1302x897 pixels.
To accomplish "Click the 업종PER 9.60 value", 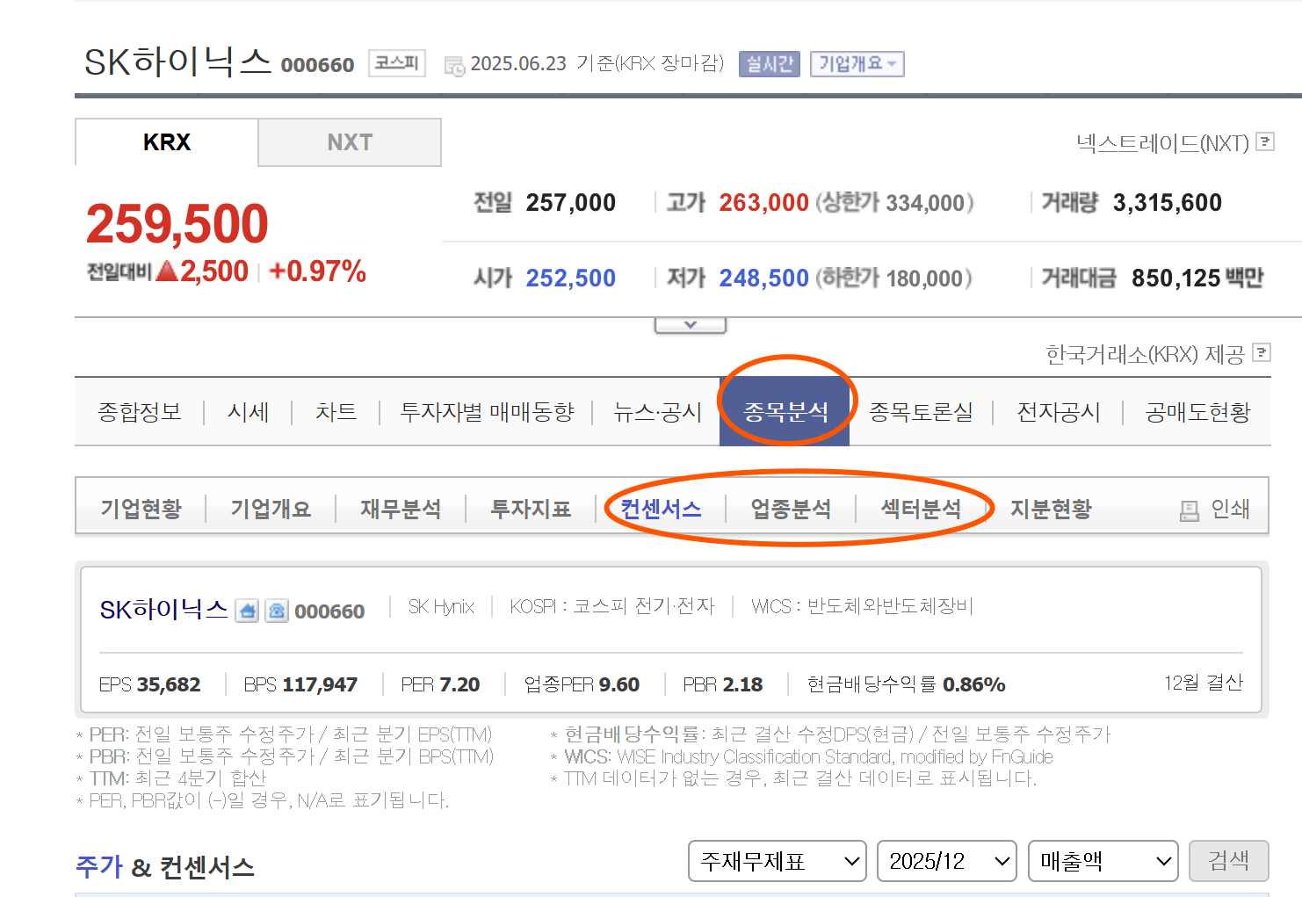I will 618,684.
